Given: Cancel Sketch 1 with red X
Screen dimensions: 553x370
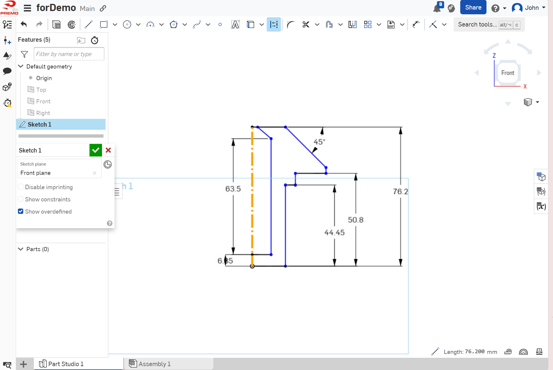Looking at the screenshot, I should [x=108, y=150].
